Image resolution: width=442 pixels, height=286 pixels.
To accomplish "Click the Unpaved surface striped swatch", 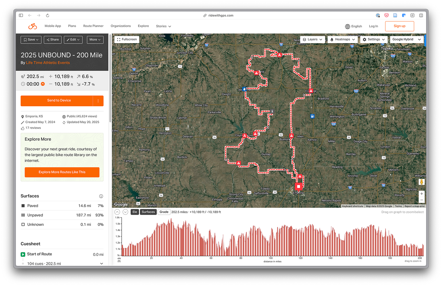I will (x=23, y=215).
